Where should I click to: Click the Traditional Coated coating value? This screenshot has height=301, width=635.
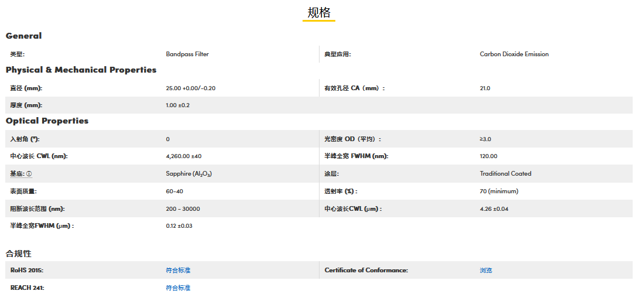pyautogui.click(x=505, y=173)
